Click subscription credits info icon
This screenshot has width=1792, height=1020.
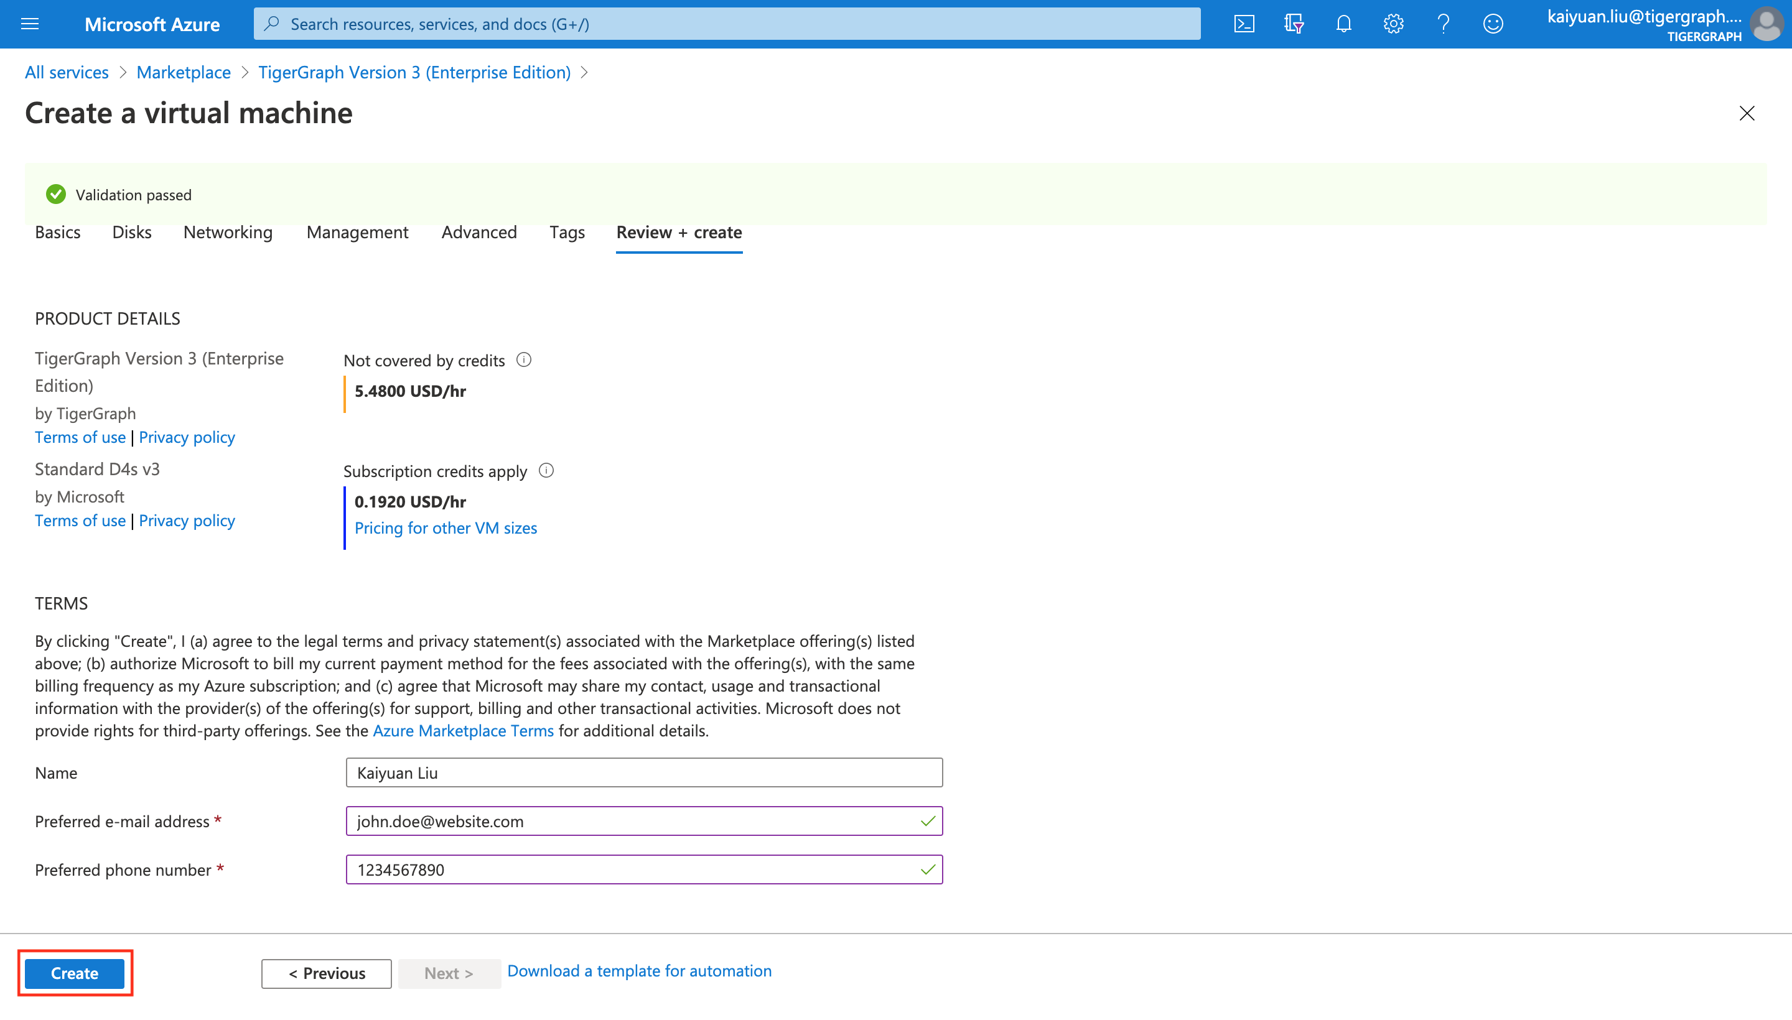click(544, 470)
